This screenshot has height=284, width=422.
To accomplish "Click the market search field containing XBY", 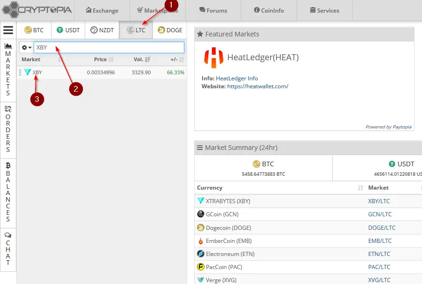I will tap(109, 48).
